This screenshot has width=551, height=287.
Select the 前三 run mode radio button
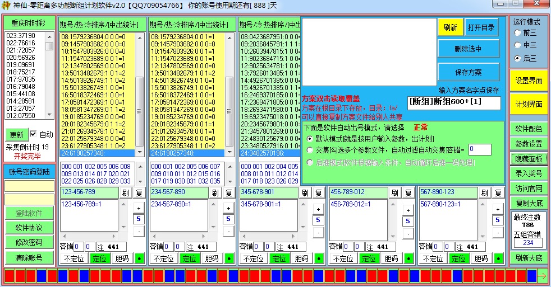517,32
